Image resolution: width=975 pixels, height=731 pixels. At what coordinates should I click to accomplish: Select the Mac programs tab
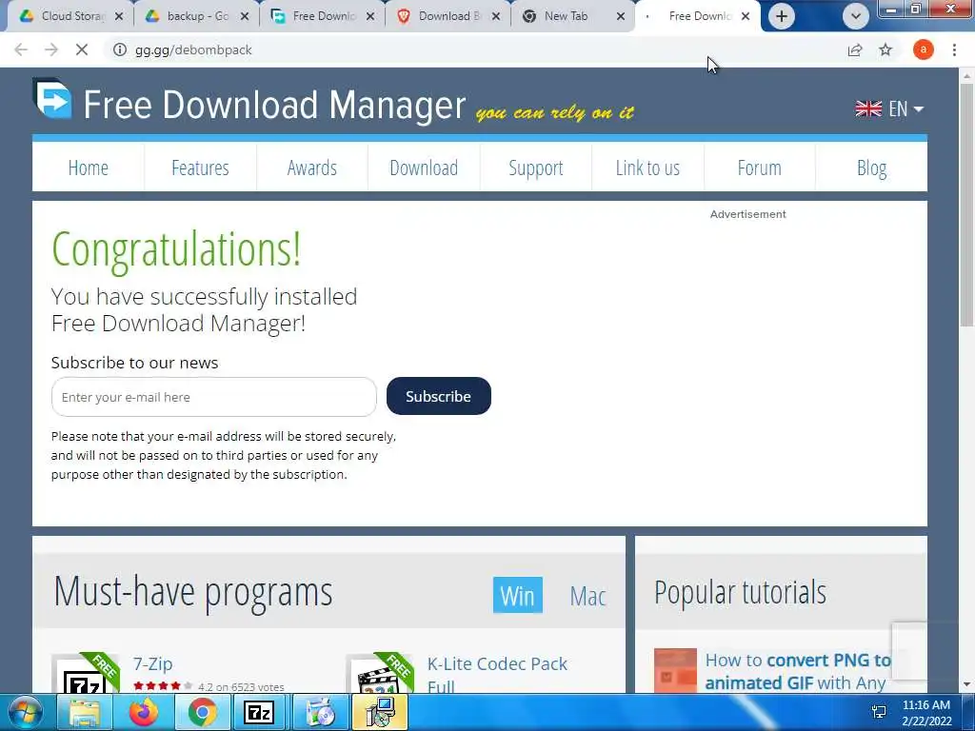tap(587, 596)
